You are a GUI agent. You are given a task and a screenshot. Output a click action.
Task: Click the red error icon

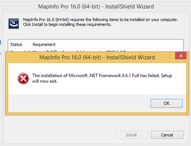click(22, 78)
